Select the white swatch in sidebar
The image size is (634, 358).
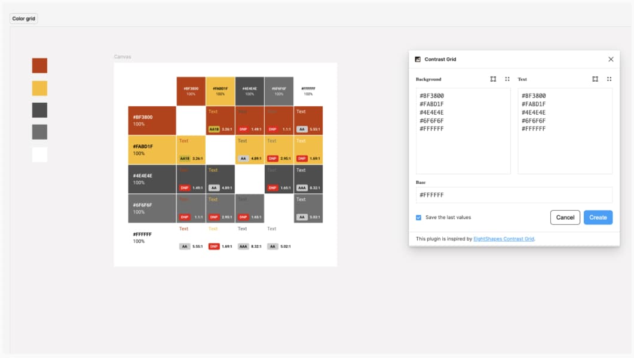tap(39, 154)
